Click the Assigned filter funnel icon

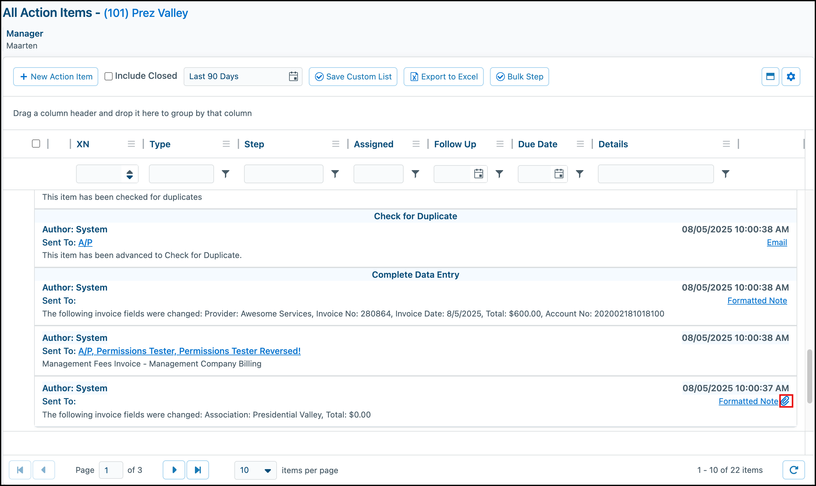click(x=415, y=174)
